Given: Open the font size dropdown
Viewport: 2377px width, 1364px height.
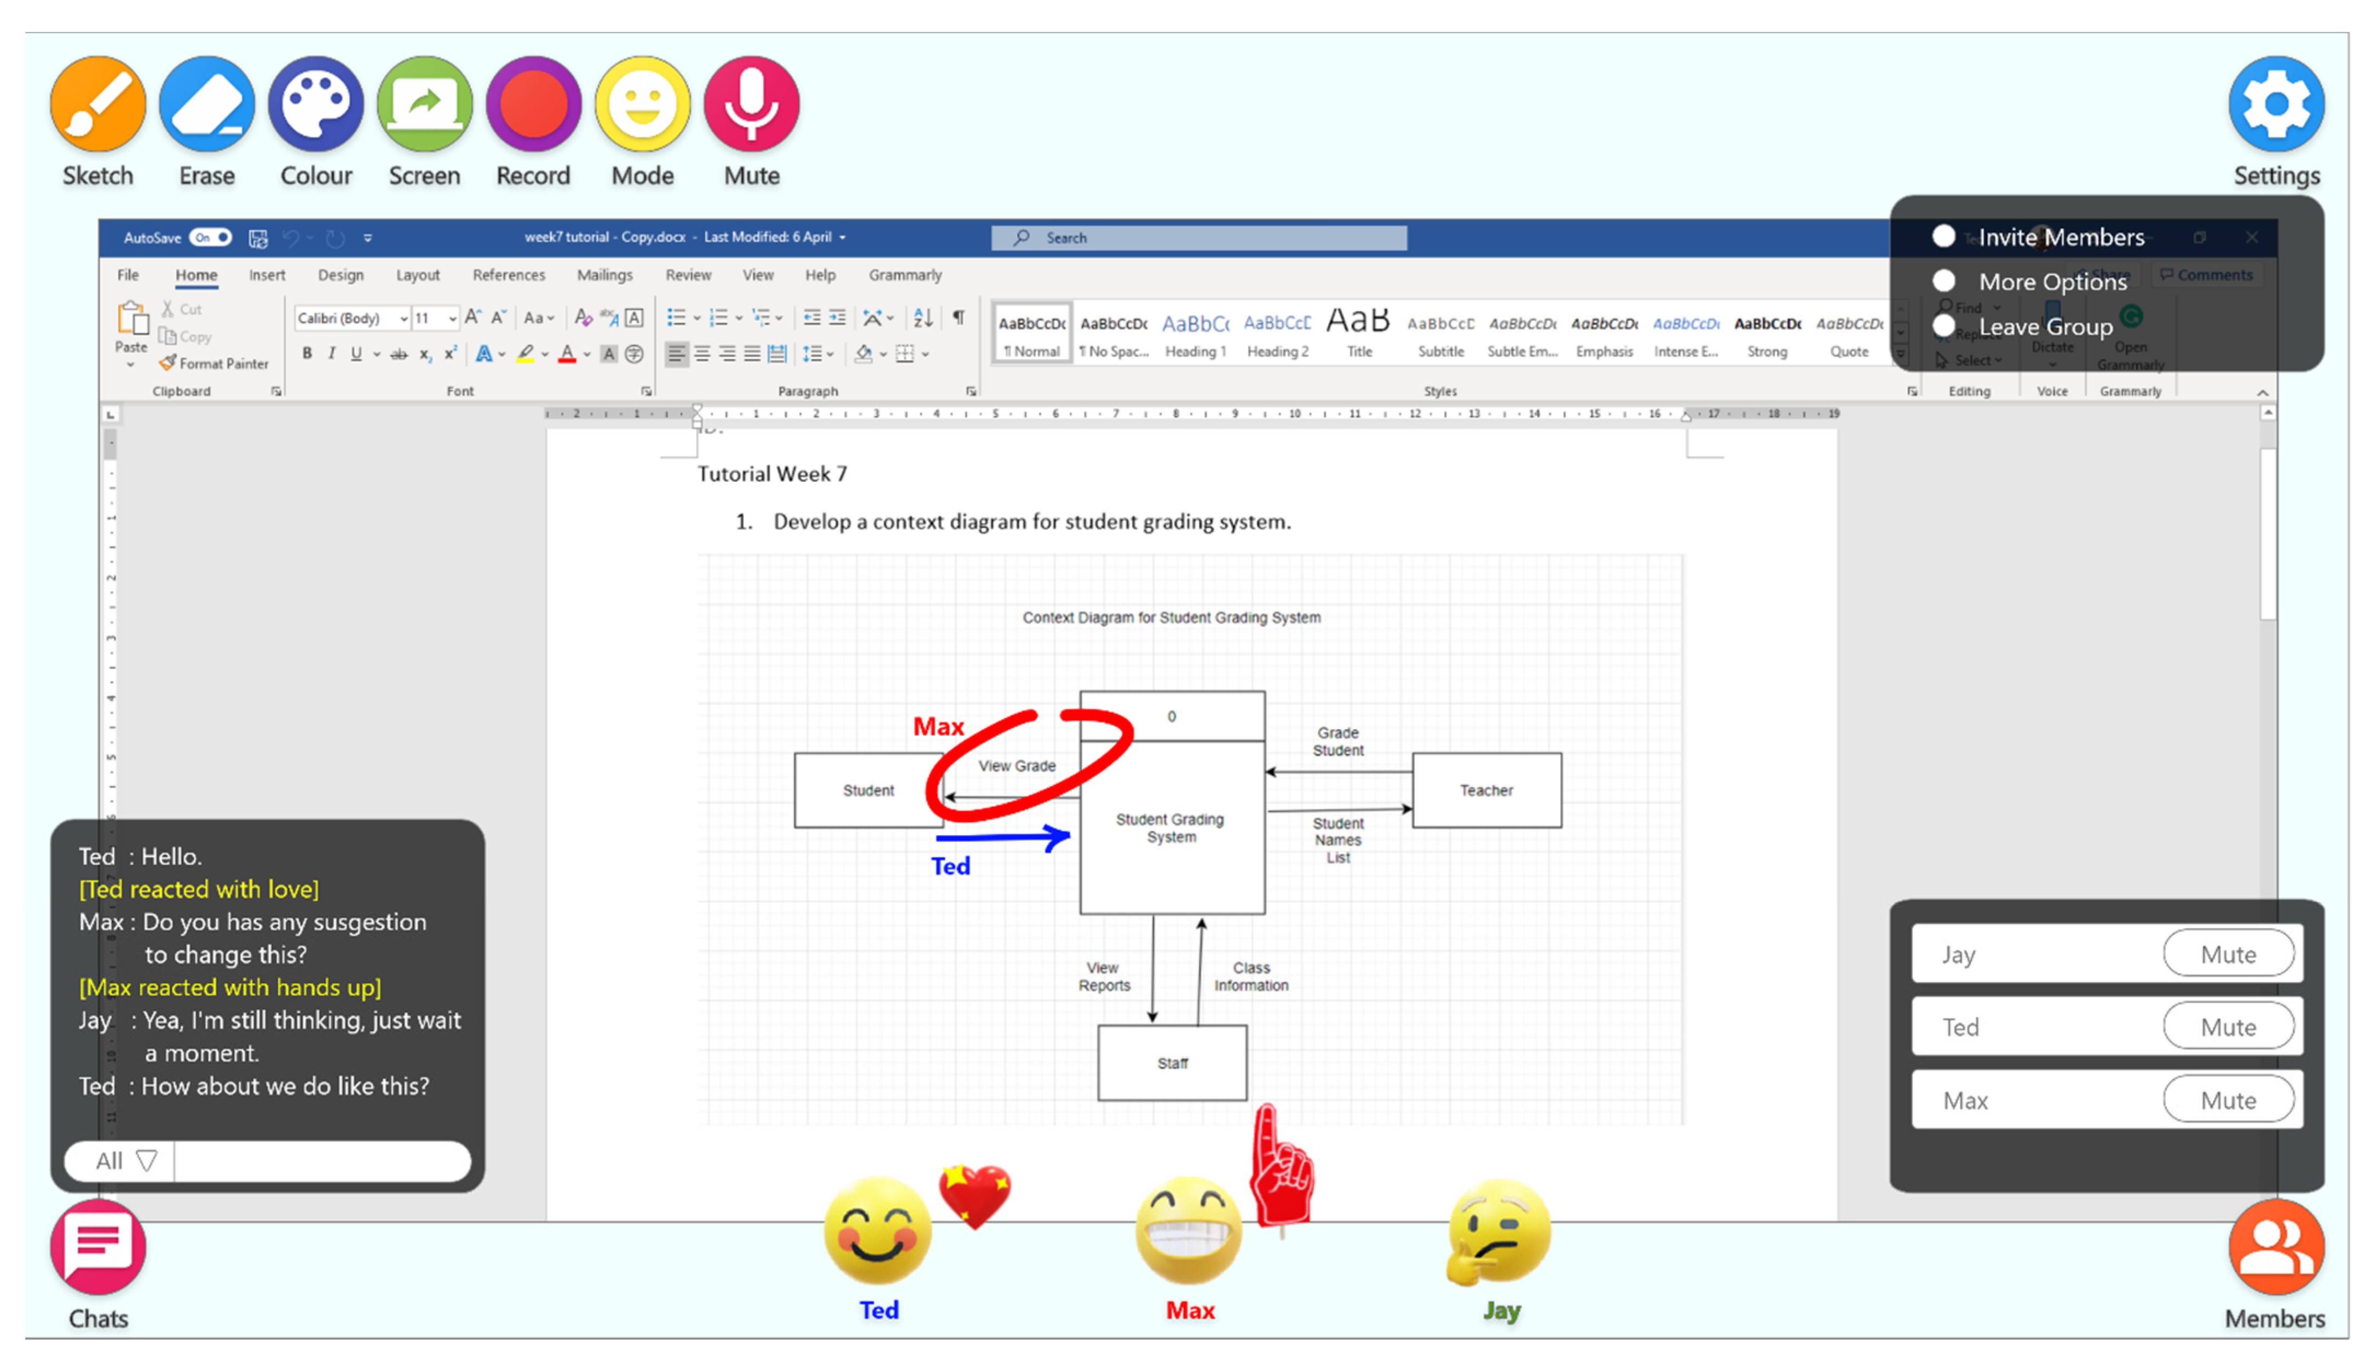Looking at the screenshot, I should tap(453, 319).
